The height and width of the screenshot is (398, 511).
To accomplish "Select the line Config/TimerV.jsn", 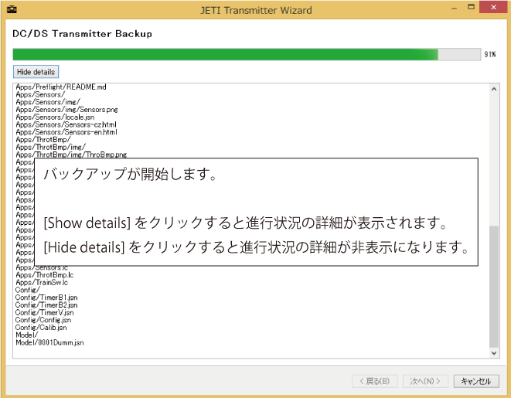I will (44, 312).
